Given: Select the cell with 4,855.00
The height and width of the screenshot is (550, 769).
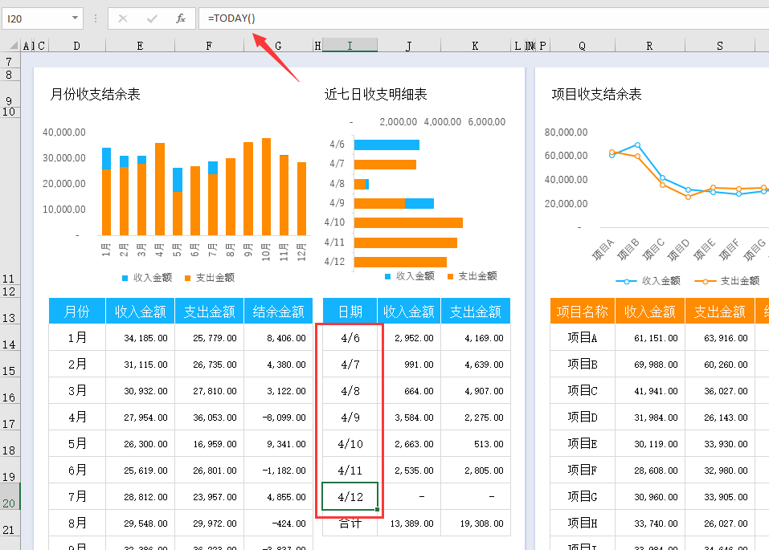Looking at the screenshot, I should point(278,496).
